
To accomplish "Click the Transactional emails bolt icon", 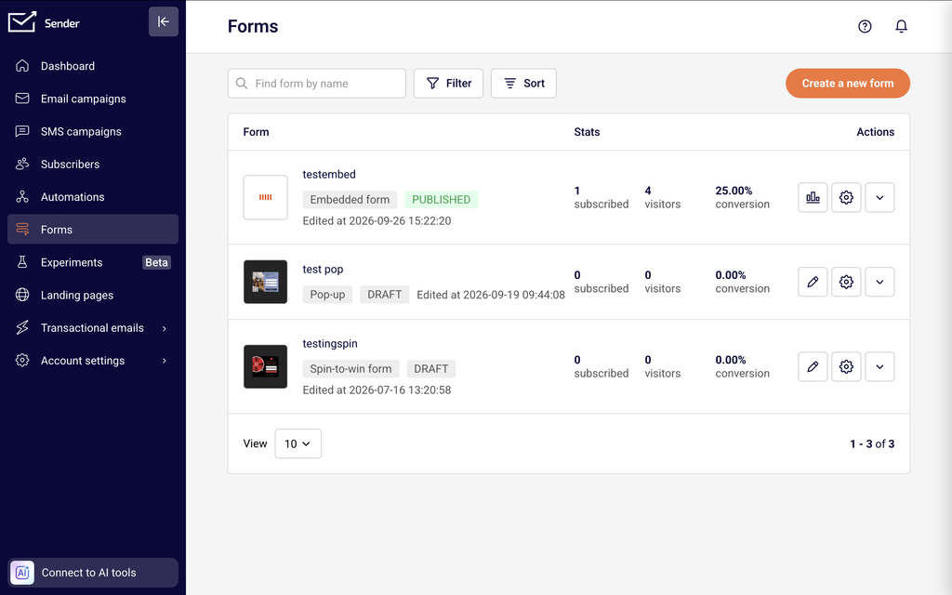I will (22, 328).
